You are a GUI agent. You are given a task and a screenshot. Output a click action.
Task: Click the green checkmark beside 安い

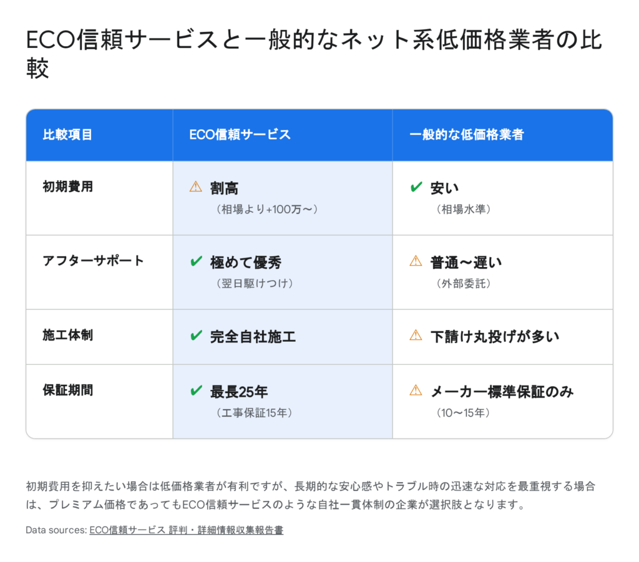(416, 187)
